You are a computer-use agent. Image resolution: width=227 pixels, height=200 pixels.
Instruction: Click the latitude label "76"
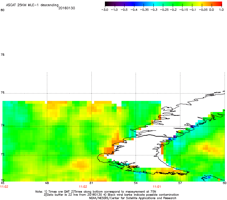coord(2,93)
